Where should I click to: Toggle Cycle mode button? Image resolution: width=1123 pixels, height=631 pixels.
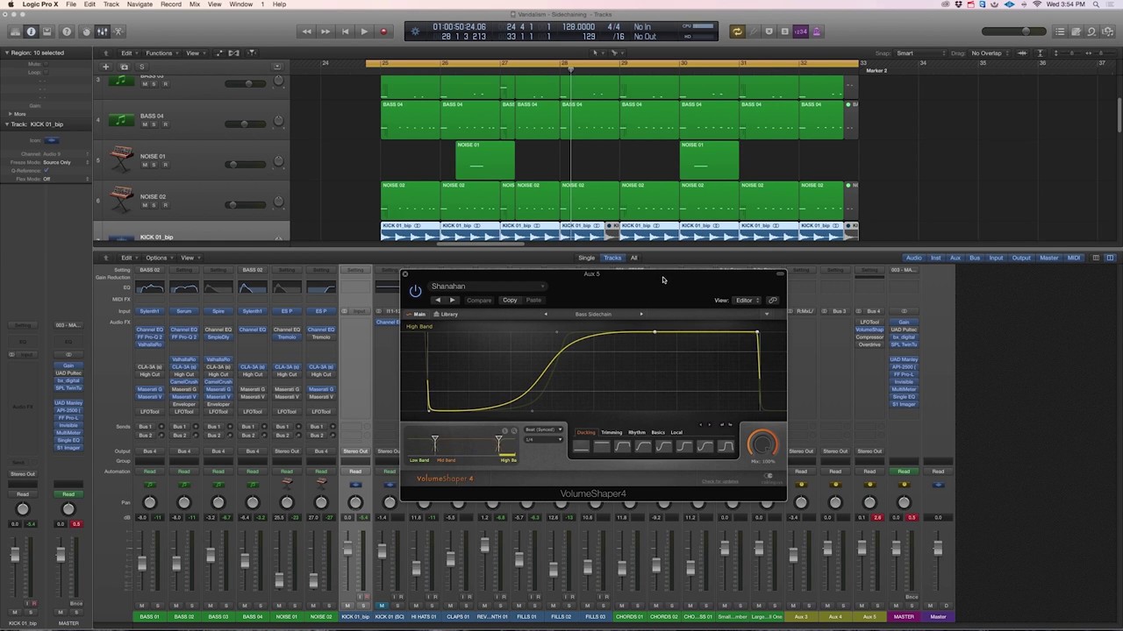tap(737, 32)
